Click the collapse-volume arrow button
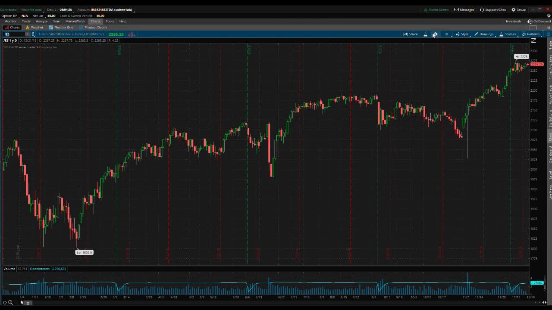The width and height of the screenshot is (552, 310). point(27,303)
